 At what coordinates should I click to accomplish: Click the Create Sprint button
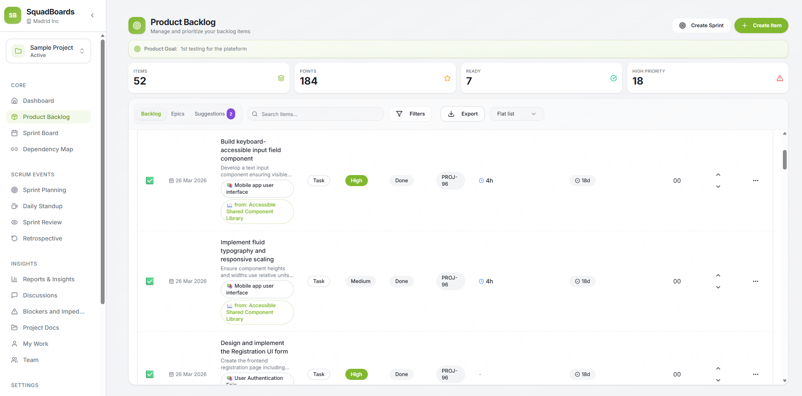(x=701, y=25)
